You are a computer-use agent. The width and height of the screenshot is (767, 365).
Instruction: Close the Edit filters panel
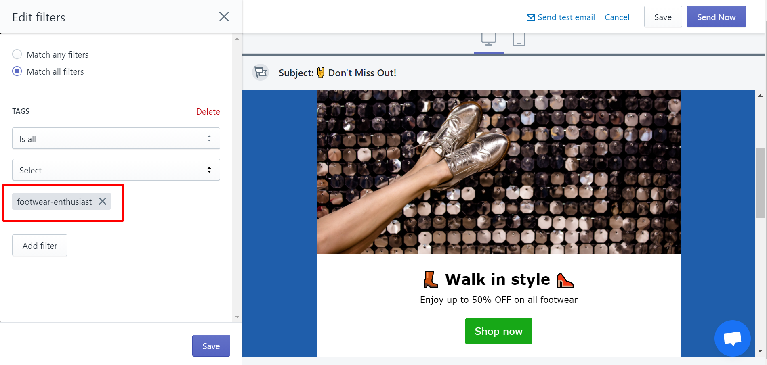point(224,17)
